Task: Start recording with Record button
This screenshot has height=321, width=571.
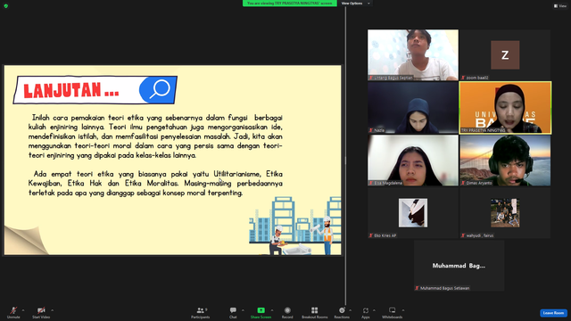Action: [x=287, y=312]
